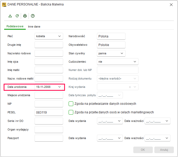
Task: Click the Miejsce urodzenia input field
Action: click(49, 95)
